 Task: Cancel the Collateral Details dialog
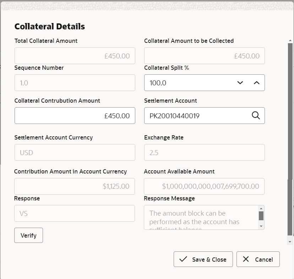pos(258,259)
